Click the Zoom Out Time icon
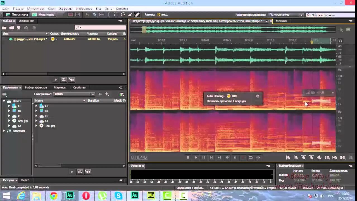This screenshot has height=201, width=357. 312,158
